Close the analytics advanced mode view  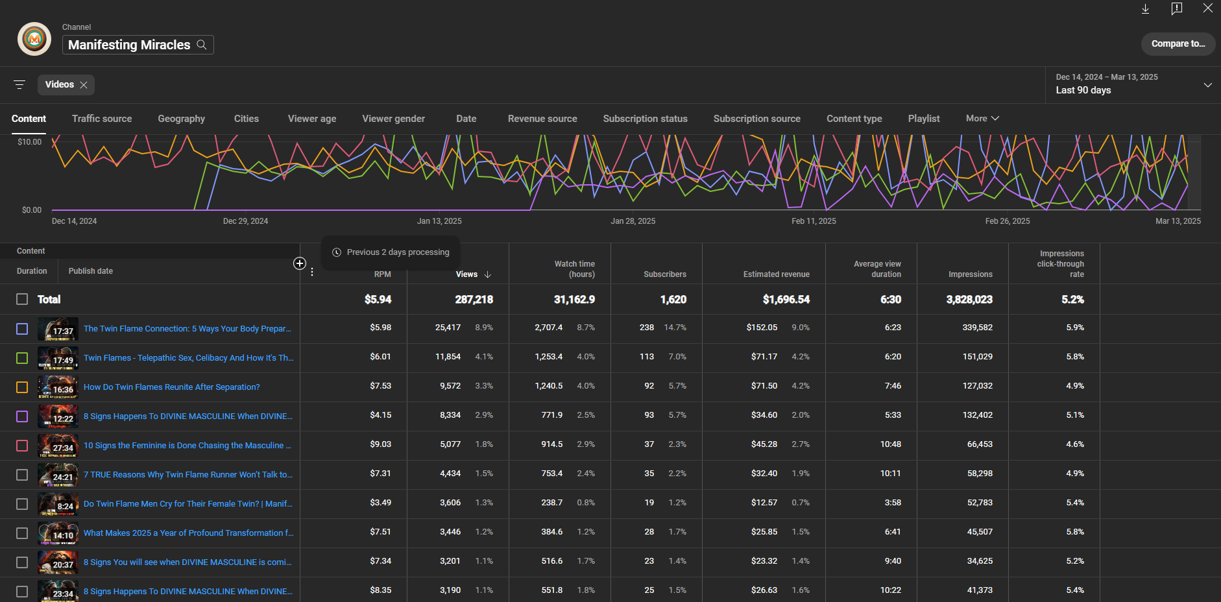coord(1208,8)
